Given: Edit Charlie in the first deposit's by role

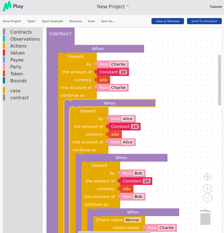Looking at the screenshot, I should [x=118, y=64].
